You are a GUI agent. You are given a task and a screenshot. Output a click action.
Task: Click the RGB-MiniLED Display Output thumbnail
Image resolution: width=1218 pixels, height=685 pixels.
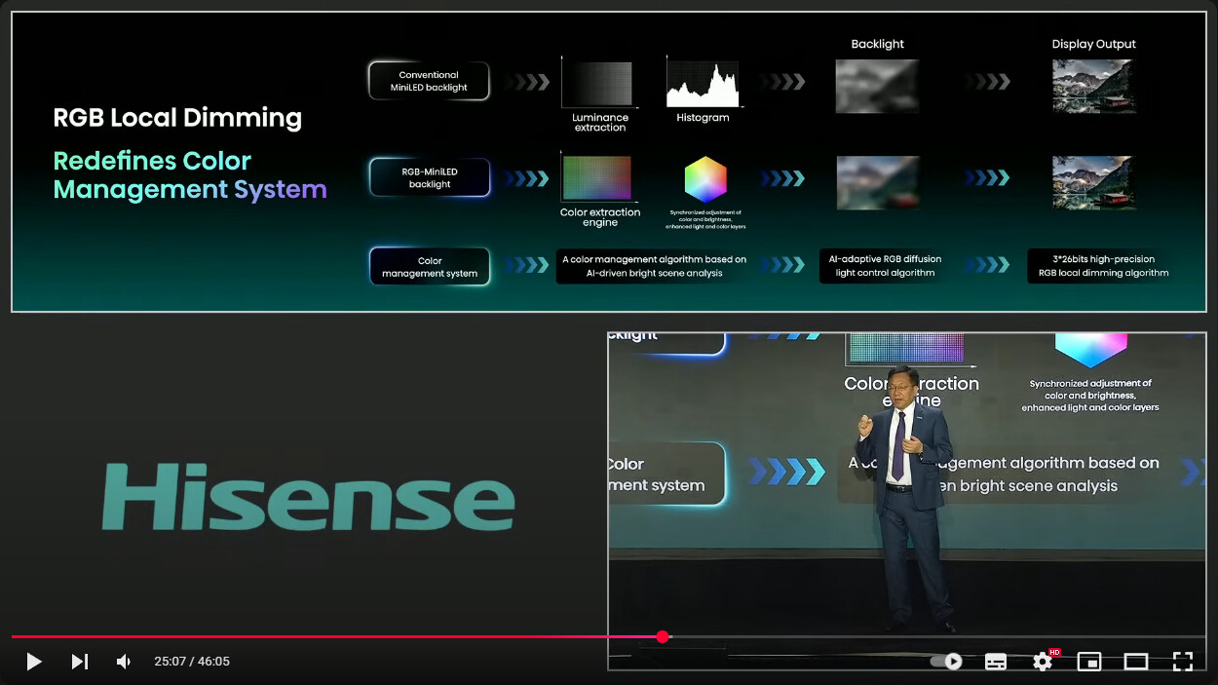click(x=1093, y=182)
